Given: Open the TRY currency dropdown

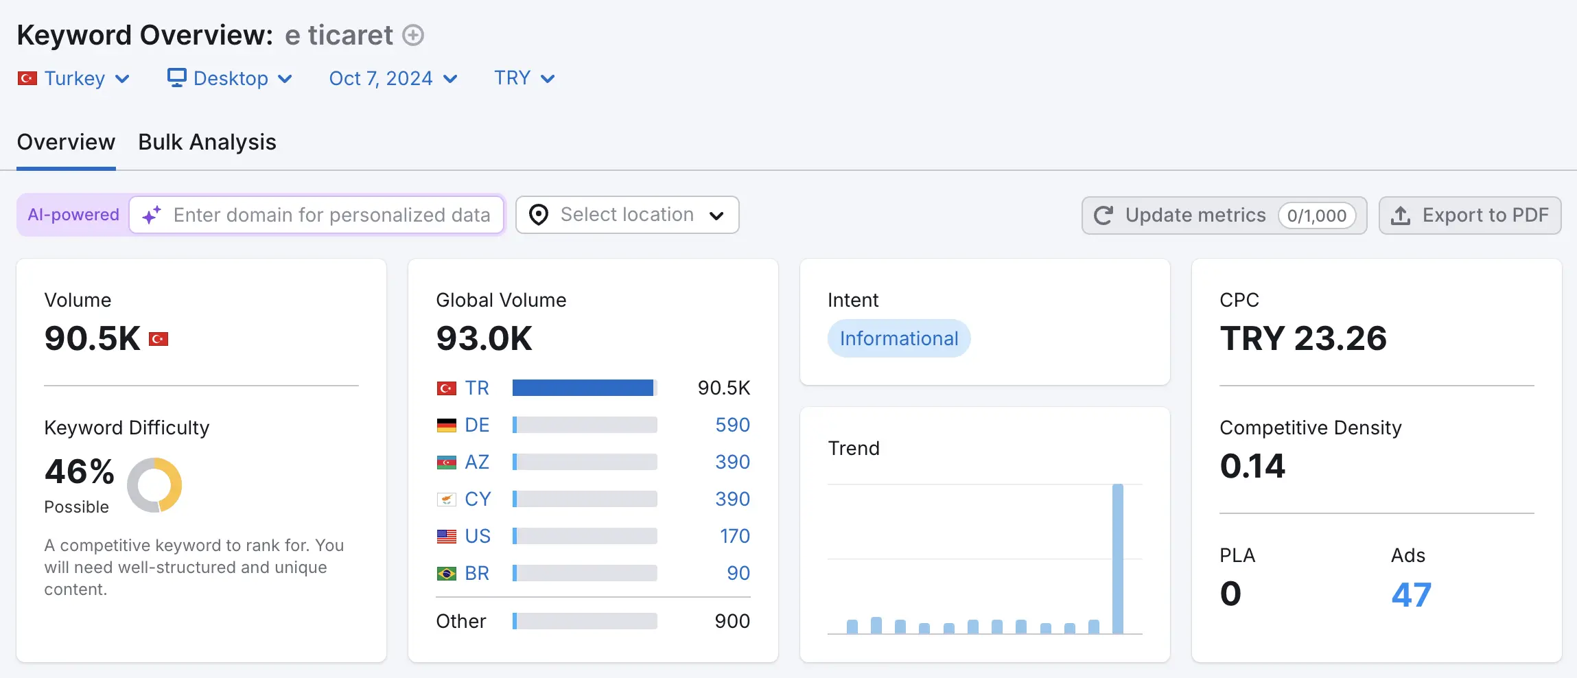Looking at the screenshot, I should coord(524,78).
